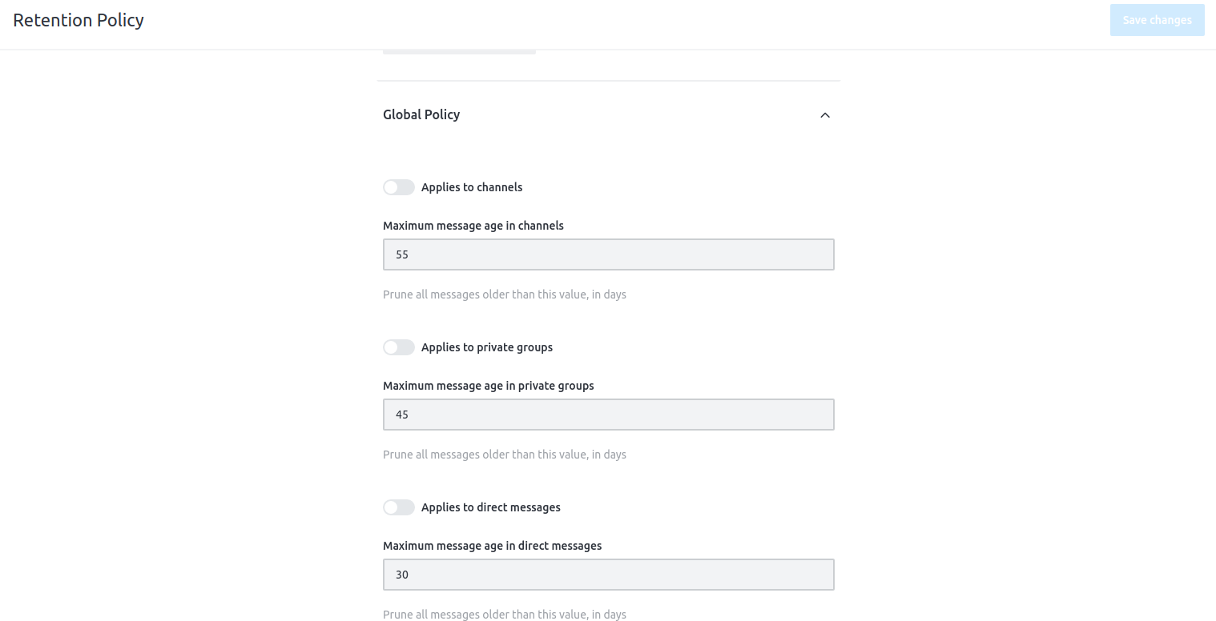Click Maximum message age in direct messages label
This screenshot has width=1216, height=621.
493,546
